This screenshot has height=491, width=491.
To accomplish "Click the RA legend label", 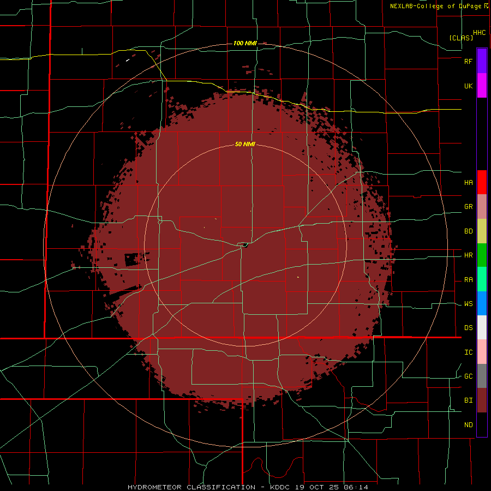I will [x=469, y=280].
